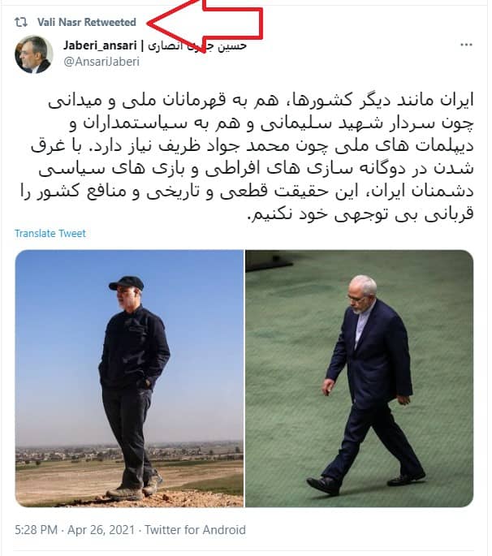Open the three-dot more options menu

(x=466, y=45)
